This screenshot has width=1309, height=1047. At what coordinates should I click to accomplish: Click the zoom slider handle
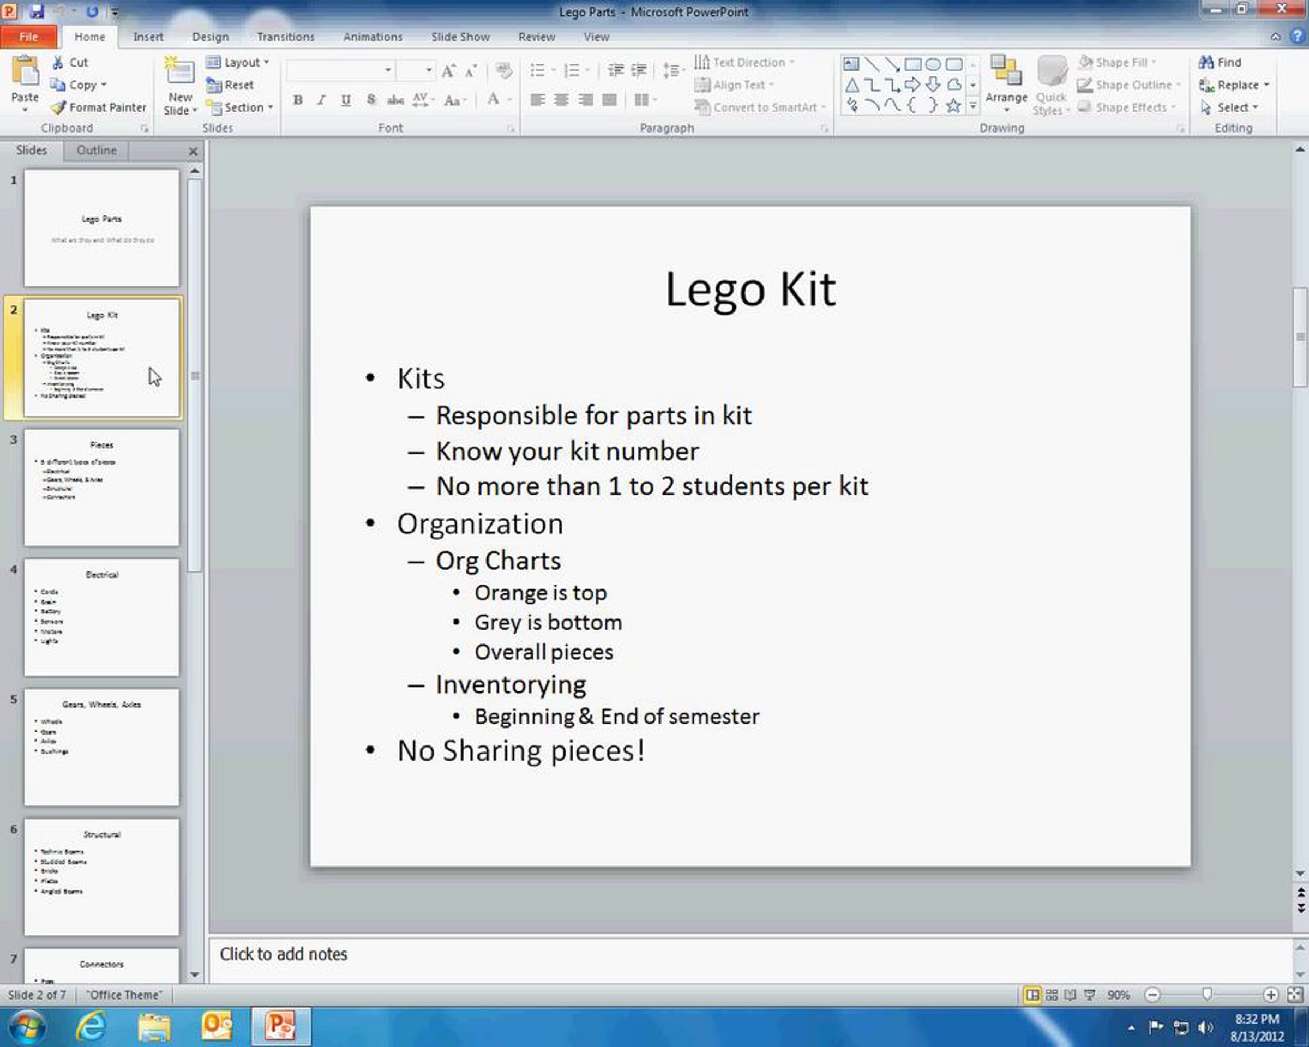(1207, 994)
